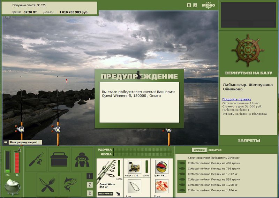279x198 pixels.
Task: Open the knife and fork food icon
Action: click(47, 184)
